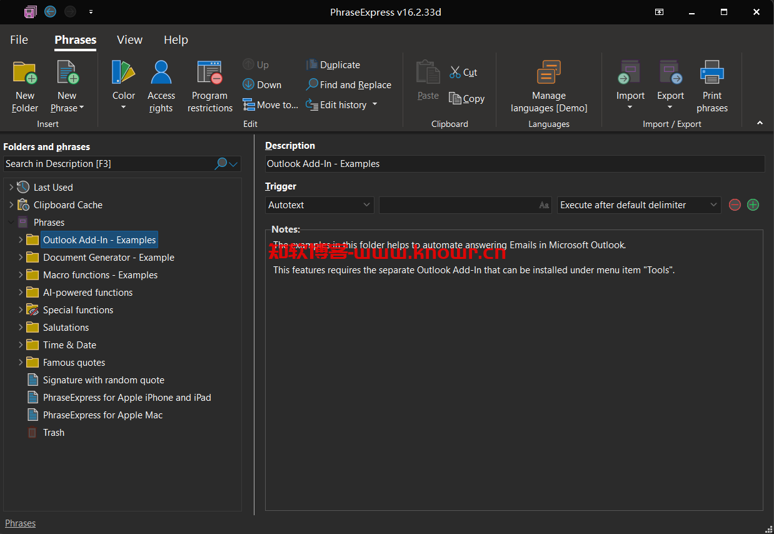Expand the Document Generator - Example folder
This screenshot has height=534, width=774.
[x=21, y=258]
